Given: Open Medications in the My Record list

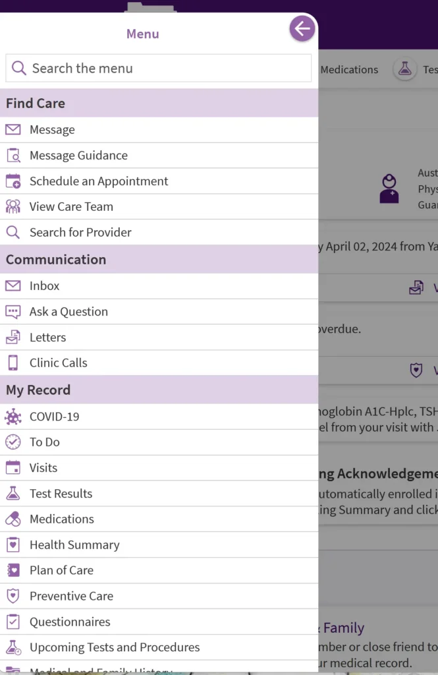Looking at the screenshot, I should tap(159, 519).
